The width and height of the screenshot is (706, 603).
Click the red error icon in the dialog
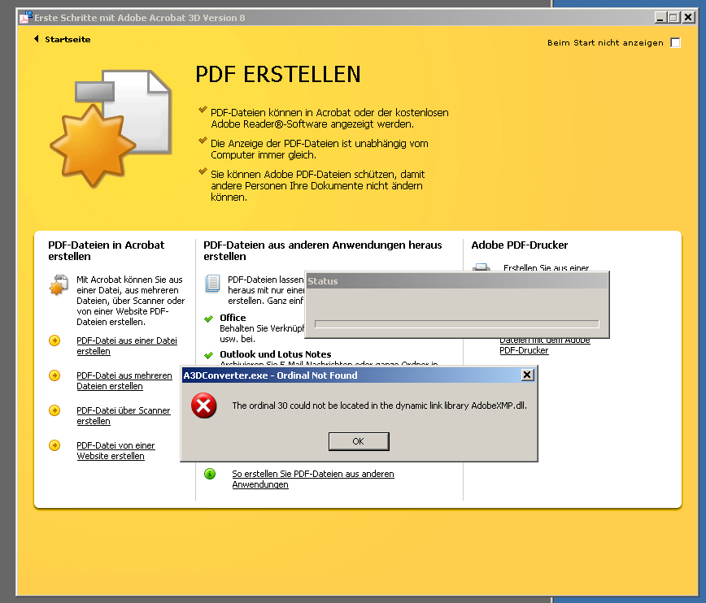204,406
